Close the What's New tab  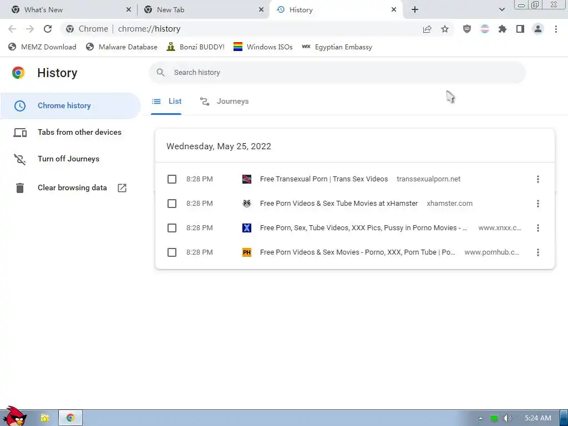(x=129, y=10)
